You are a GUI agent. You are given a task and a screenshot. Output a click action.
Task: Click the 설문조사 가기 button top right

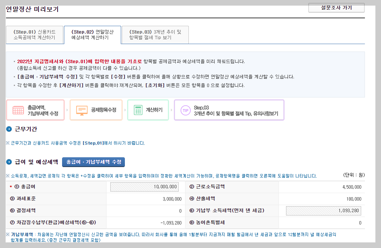click(336, 7)
